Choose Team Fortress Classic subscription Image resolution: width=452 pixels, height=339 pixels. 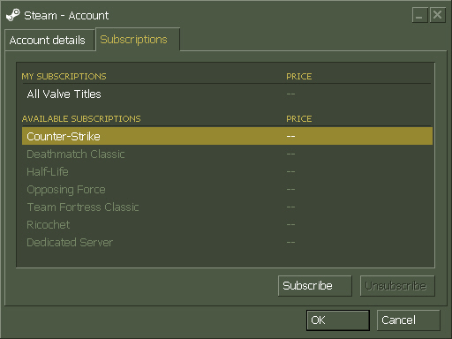227,207
